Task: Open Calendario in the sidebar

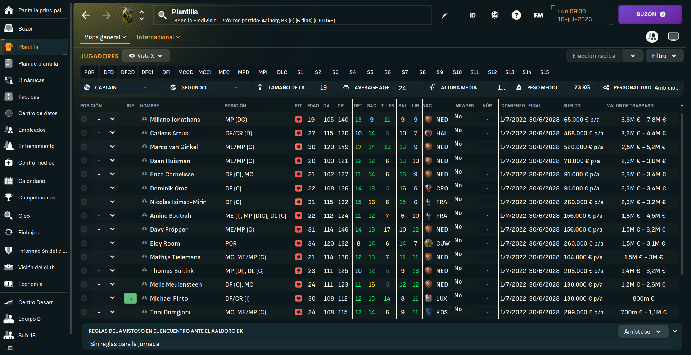Action: [34, 181]
